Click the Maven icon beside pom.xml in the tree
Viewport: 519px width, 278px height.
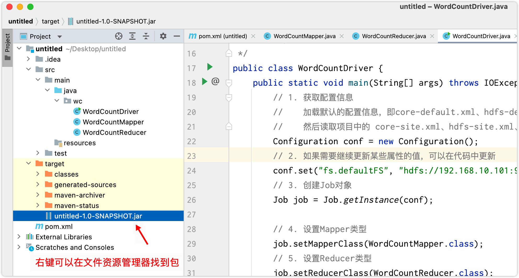(x=39, y=226)
